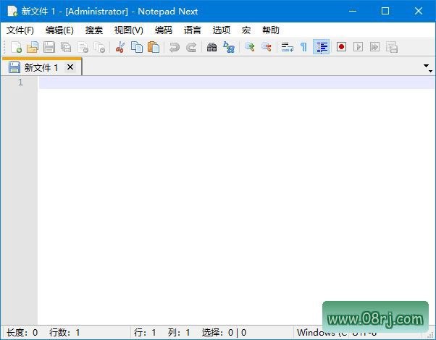Toggle word wrap in the toolbar

click(287, 47)
